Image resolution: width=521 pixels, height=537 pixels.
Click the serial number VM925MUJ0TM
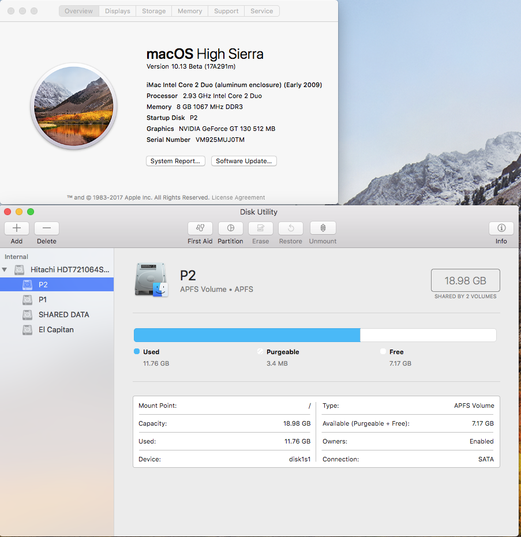(x=220, y=140)
